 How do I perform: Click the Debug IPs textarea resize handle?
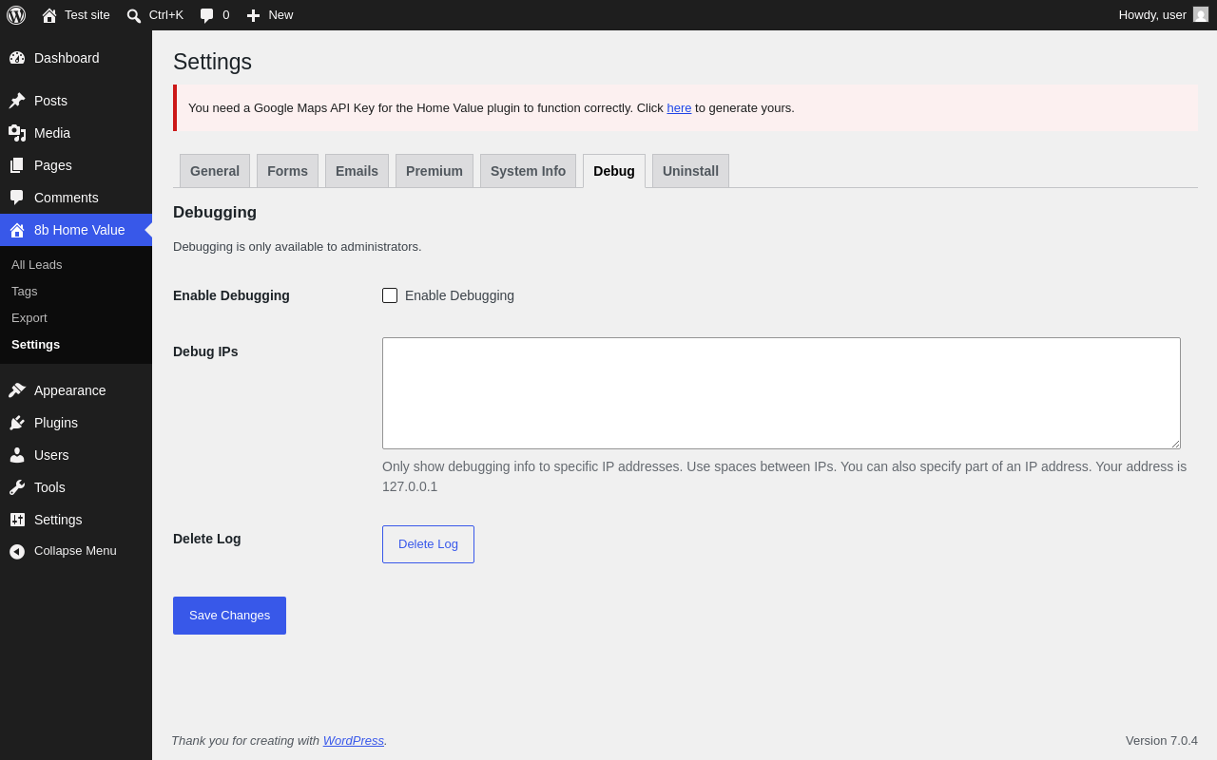1175,444
